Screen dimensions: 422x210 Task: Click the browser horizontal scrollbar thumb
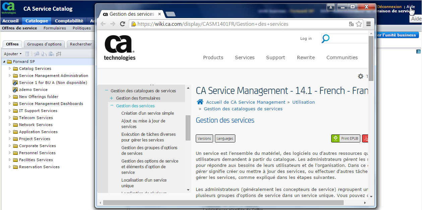point(223,203)
